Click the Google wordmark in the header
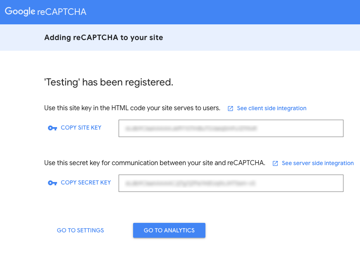360x253 pixels. [20, 12]
